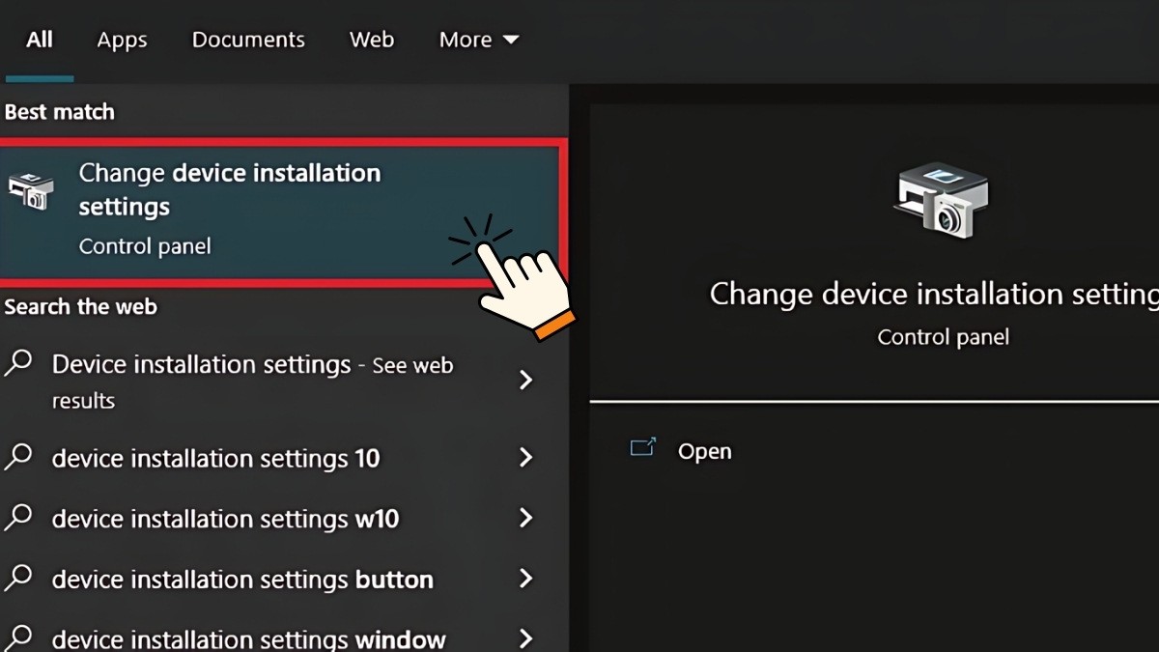Click the search icon beside the web results entry
Viewport: 1159px width, 652px height.
[19, 365]
